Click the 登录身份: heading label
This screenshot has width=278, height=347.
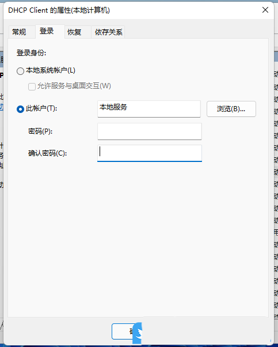[x=31, y=53]
